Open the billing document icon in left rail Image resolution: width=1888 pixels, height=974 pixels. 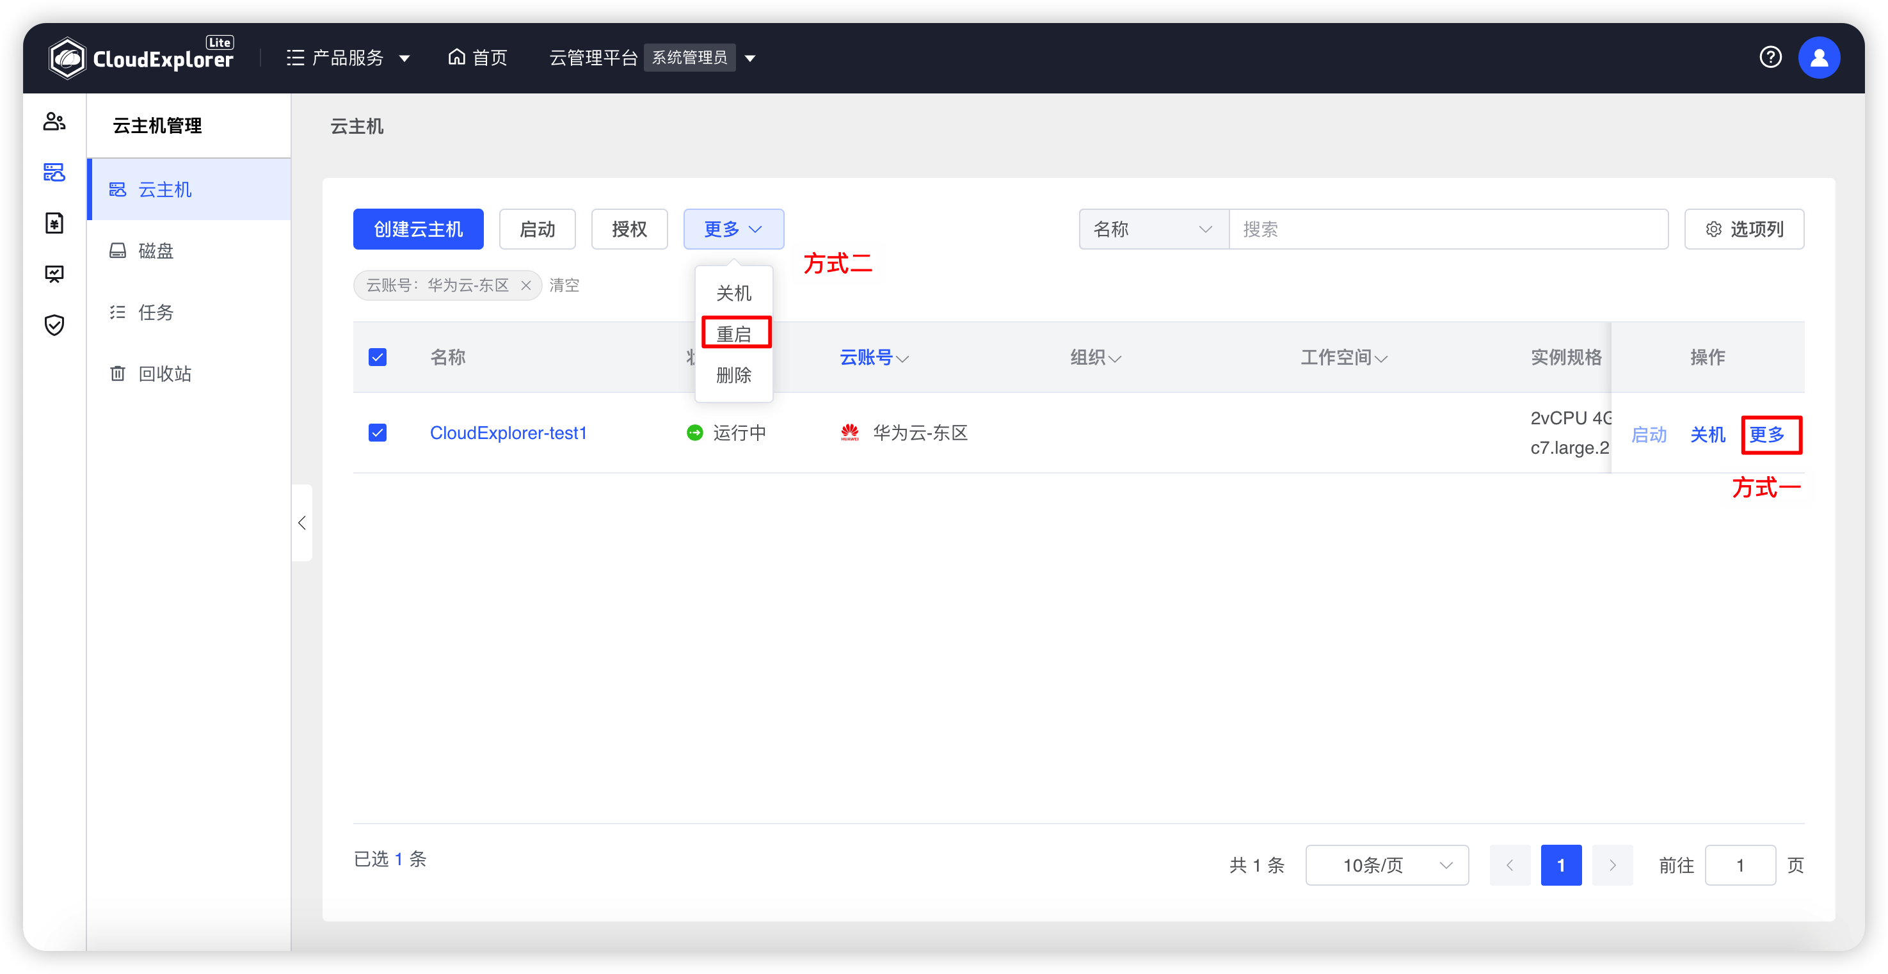54,223
